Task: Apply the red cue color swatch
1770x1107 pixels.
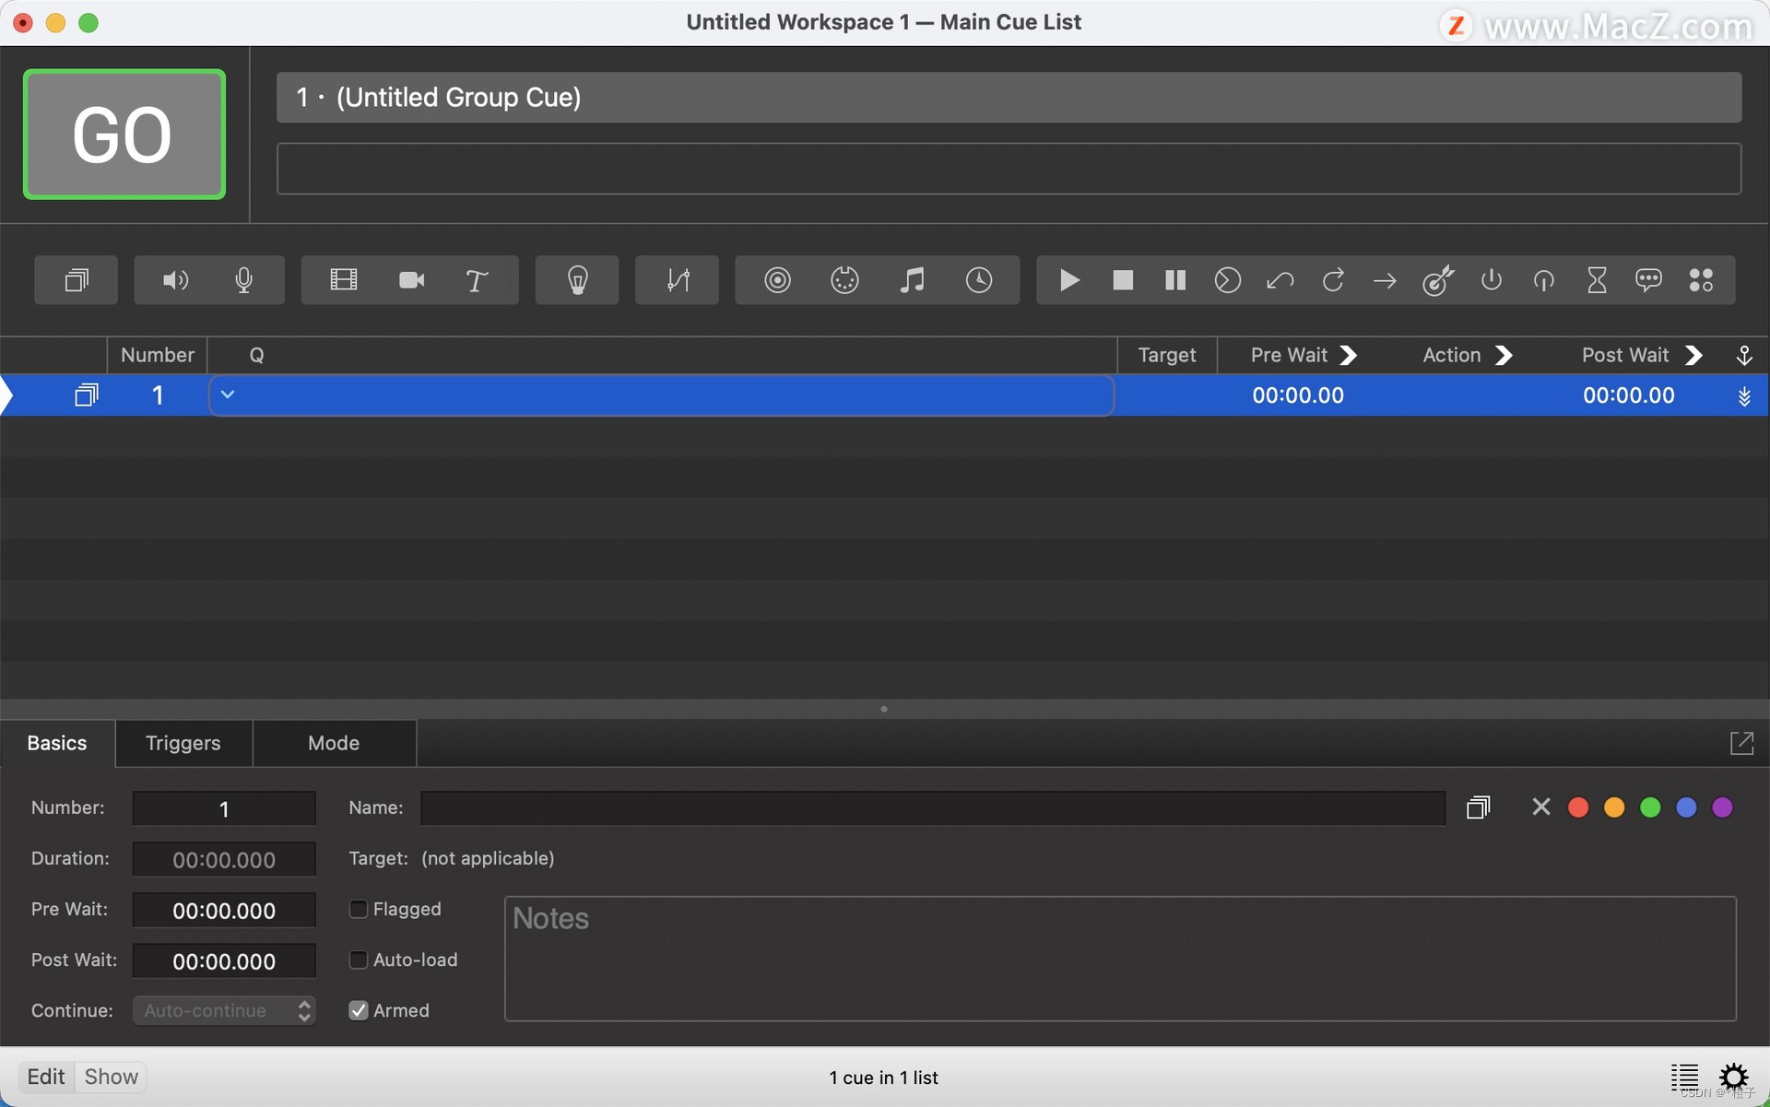Action: [1577, 807]
